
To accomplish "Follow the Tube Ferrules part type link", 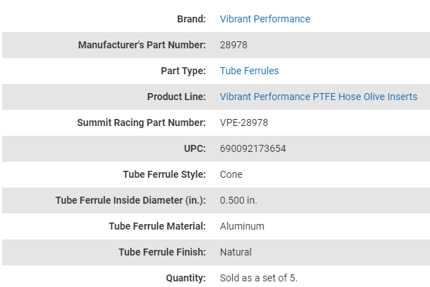I will pyautogui.click(x=249, y=71).
